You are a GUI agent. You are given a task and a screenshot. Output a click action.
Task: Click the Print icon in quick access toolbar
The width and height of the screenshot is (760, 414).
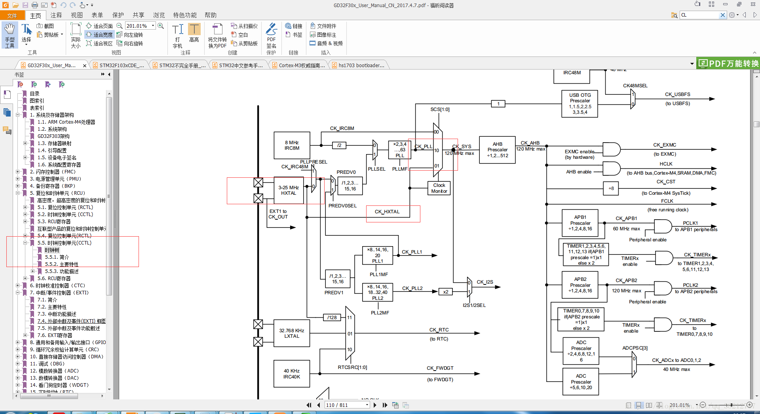pyautogui.click(x=35, y=5)
